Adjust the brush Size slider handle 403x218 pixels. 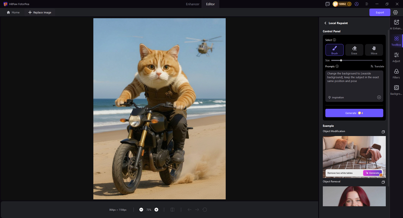click(341, 60)
